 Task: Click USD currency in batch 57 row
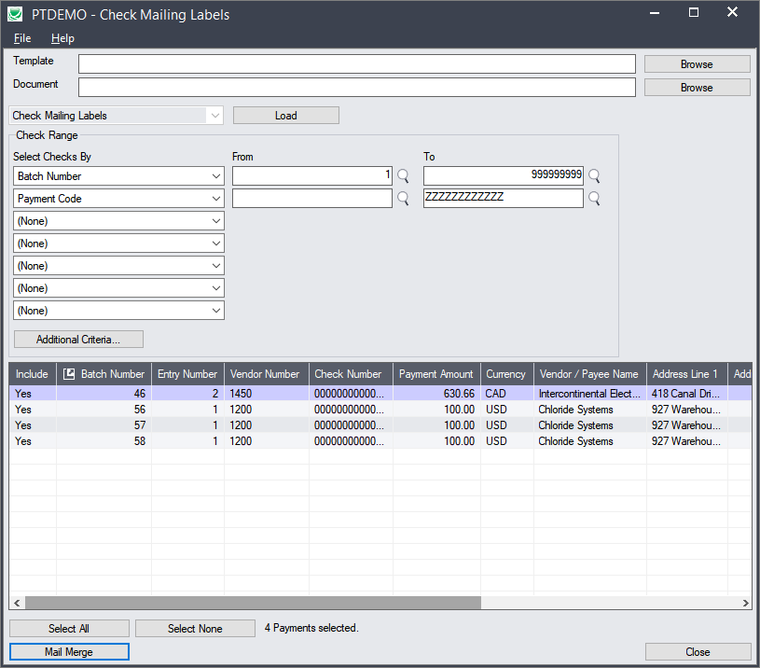tap(507, 425)
